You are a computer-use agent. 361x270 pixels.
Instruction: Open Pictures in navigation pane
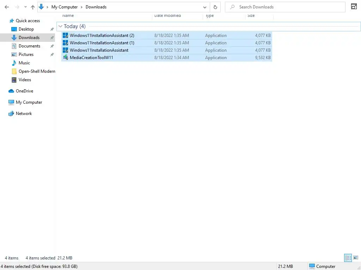coord(26,54)
